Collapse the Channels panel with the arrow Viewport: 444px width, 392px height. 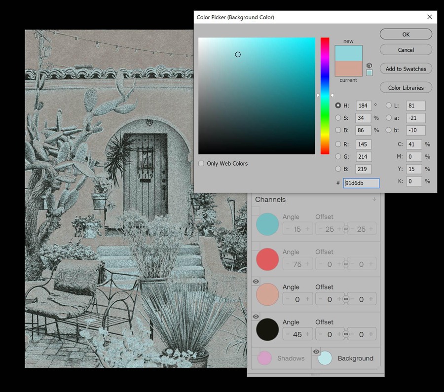374,200
